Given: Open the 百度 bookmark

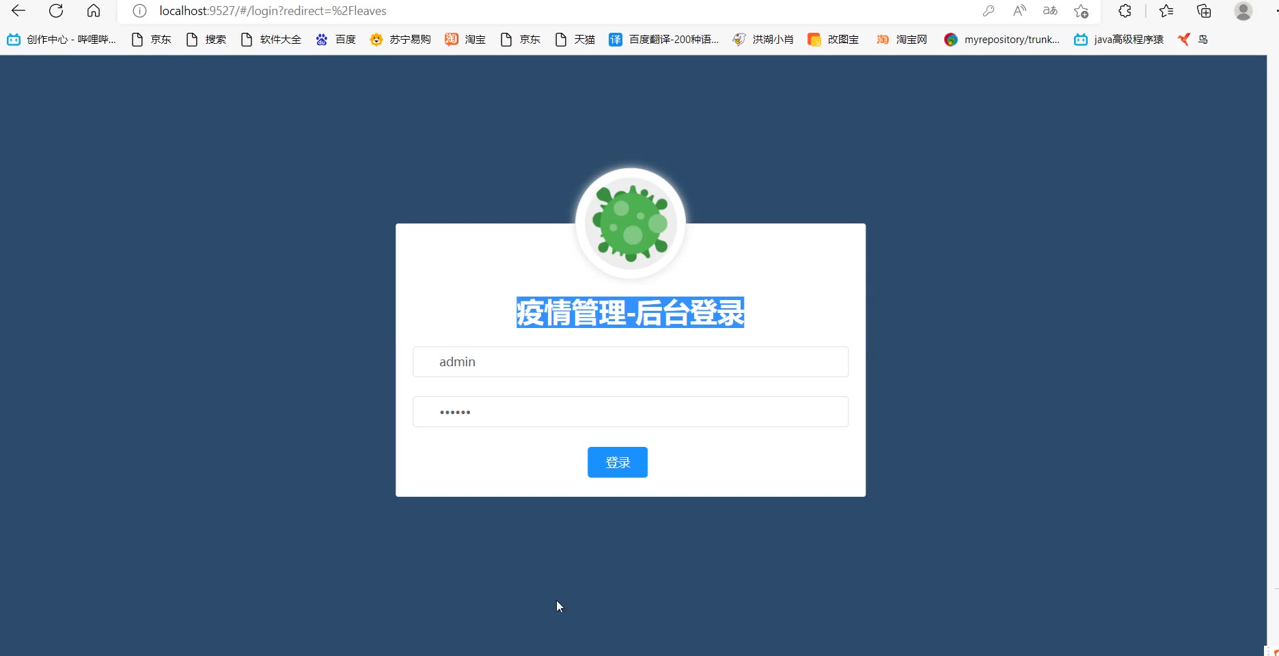Looking at the screenshot, I should point(336,40).
